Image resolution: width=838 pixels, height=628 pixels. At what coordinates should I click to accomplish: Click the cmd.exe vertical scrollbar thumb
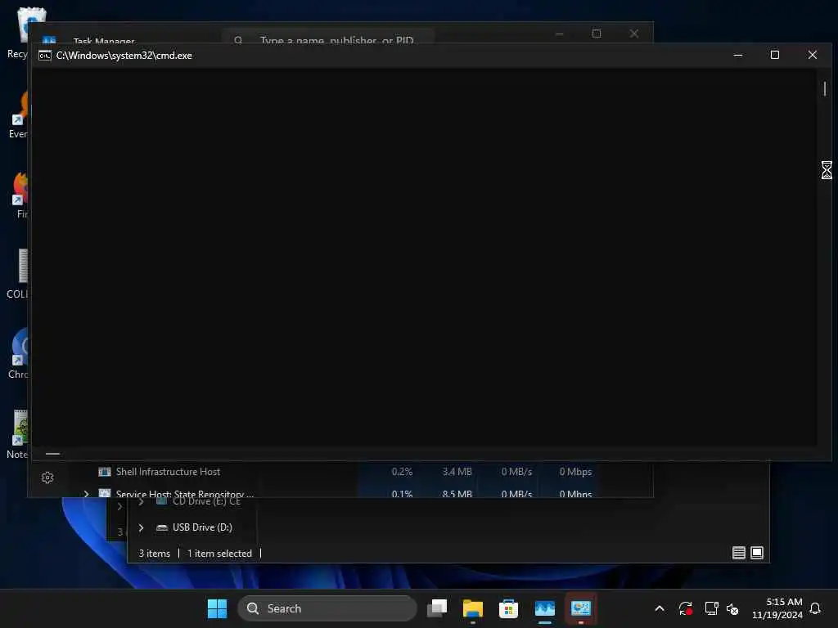(x=825, y=88)
